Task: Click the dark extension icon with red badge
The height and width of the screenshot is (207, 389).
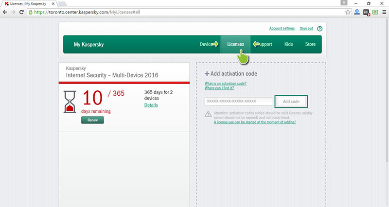Action: click(366, 13)
